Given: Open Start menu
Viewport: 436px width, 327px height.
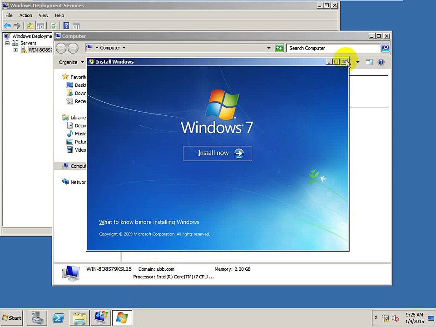Looking at the screenshot, I should click(x=12, y=318).
